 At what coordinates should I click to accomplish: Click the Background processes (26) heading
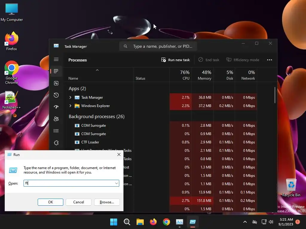(x=97, y=117)
